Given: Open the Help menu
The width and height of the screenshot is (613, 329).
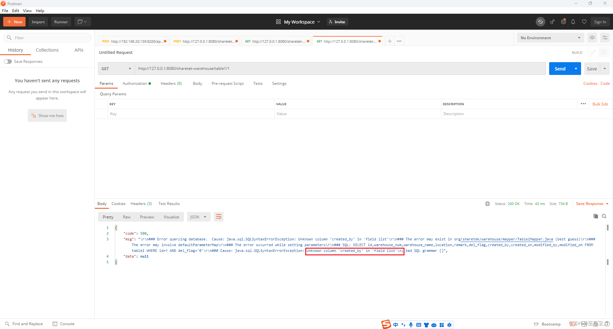Looking at the screenshot, I should (x=40, y=11).
